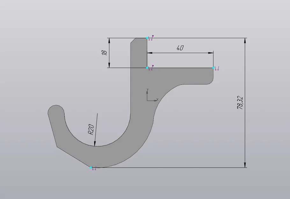Select the 40 horizontal dimension value
This screenshot has height=199, width=290.
tap(180, 48)
